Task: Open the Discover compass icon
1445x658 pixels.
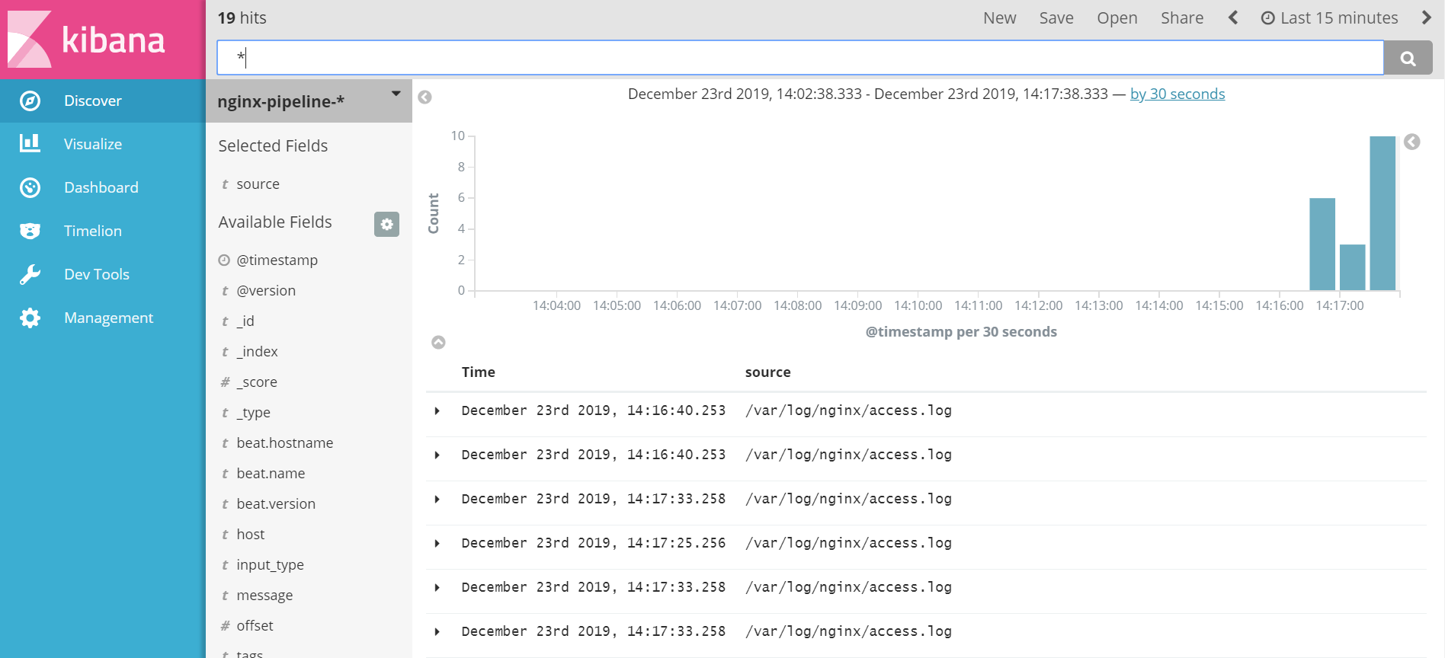Action: tap(30, 101)
